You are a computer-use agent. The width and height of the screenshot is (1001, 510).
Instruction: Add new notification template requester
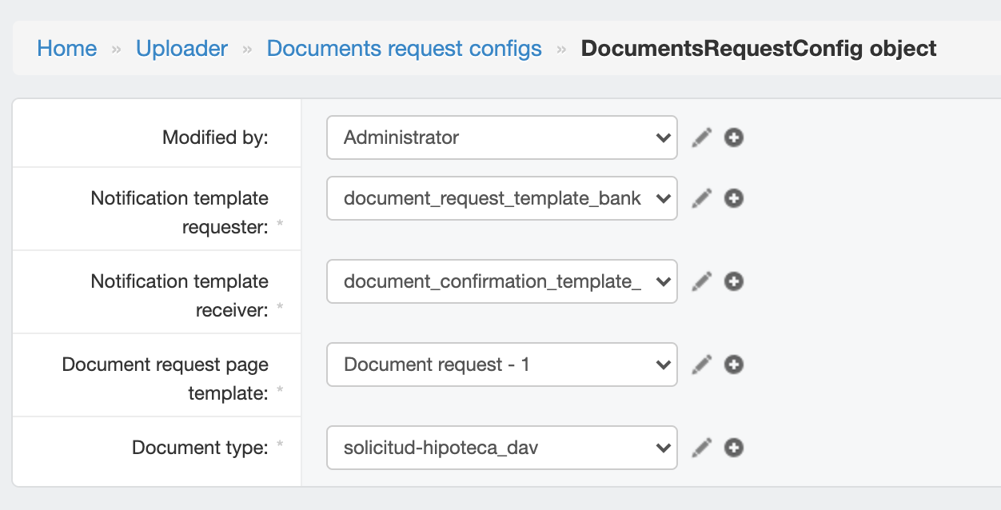[734, 198]
